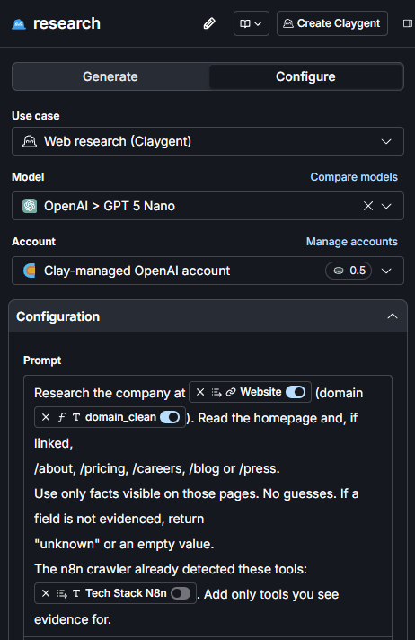Expand the Model dropdown chevron
Viewport: 415px width, 640px height.
pos(386,206)
